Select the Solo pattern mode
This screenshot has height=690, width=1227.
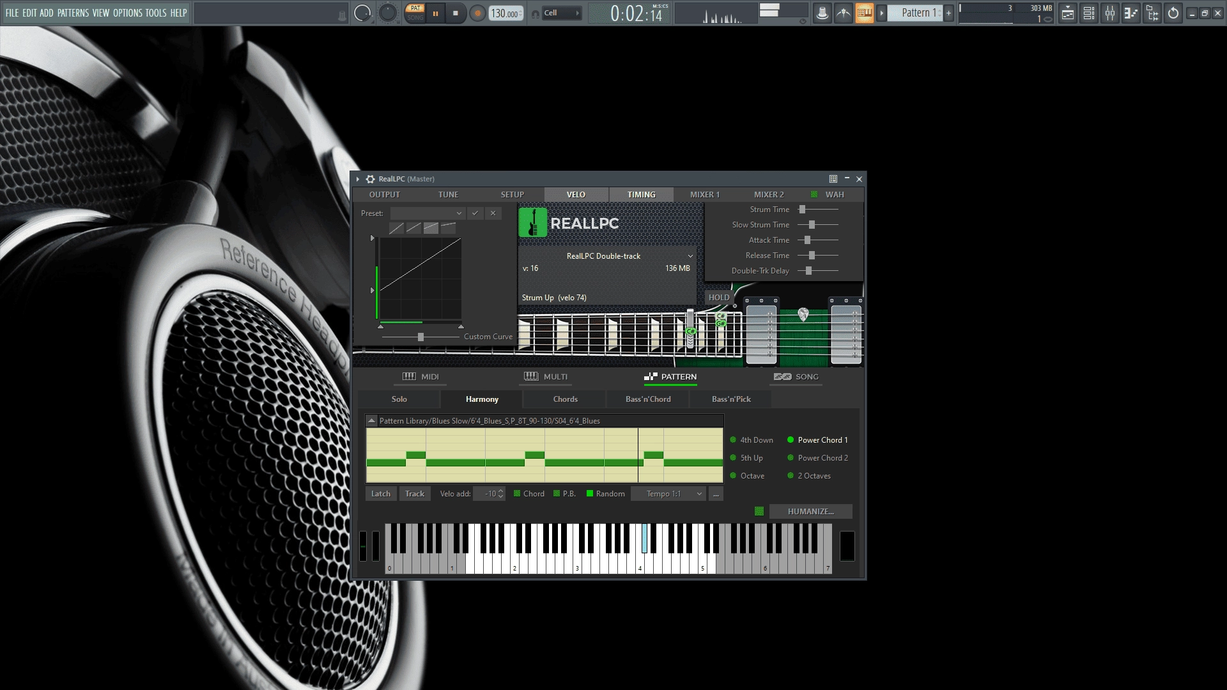(x=399, y=399)
